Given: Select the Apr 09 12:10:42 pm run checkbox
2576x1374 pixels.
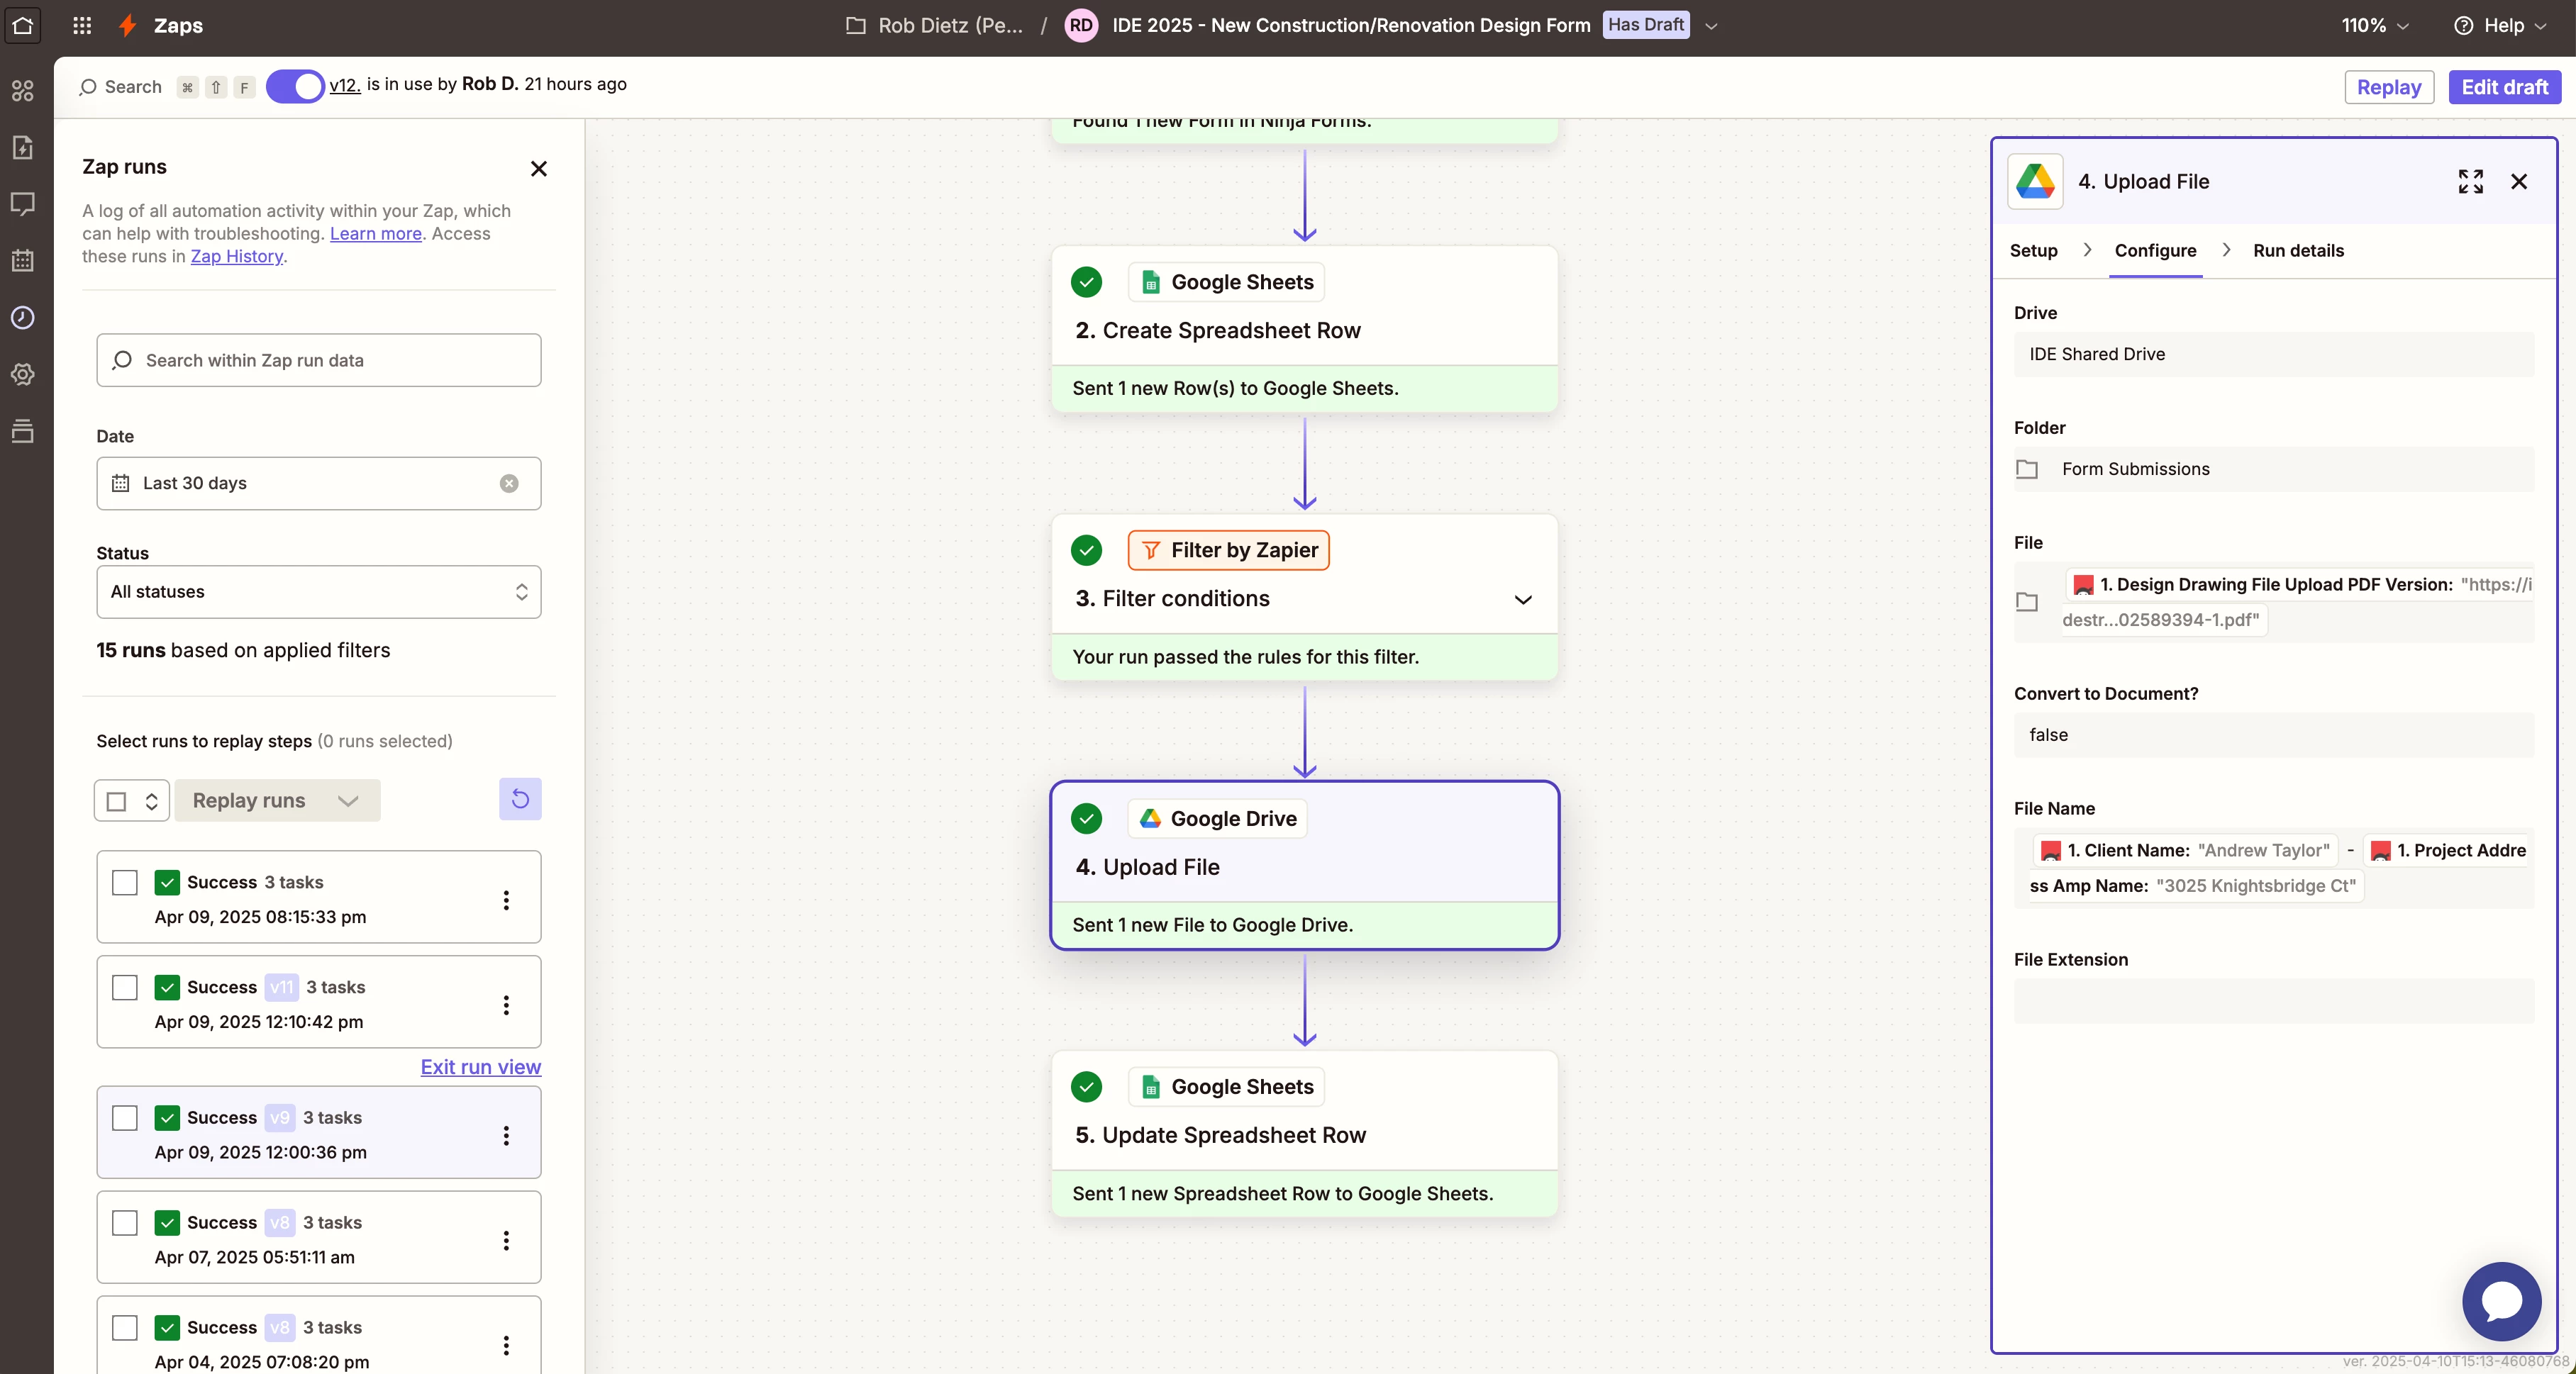Looking at the screenshot, I should pyautogui.click(x=125, y=988).
